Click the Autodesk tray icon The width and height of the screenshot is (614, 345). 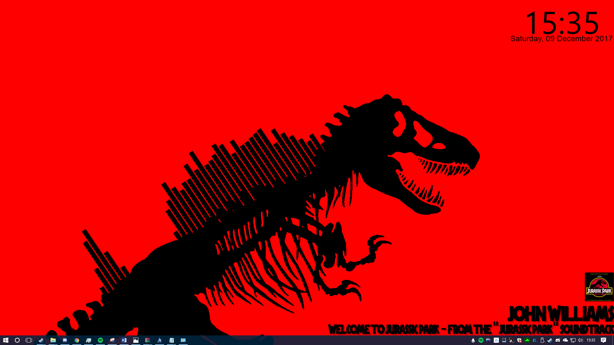pos(535,340)
